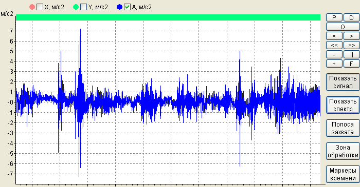Uncheck the A, м/с2 channel checkbox
Image resolution: width=360 pixels, height=187 pixels.
click(127, 7)
